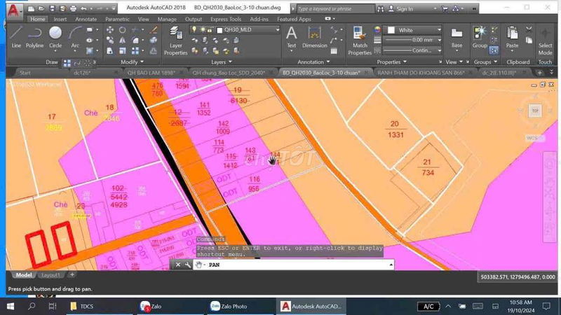Switch to QH BAO LAM drawing tab
This screenshot has width=561, height=315.
[147, 72]
